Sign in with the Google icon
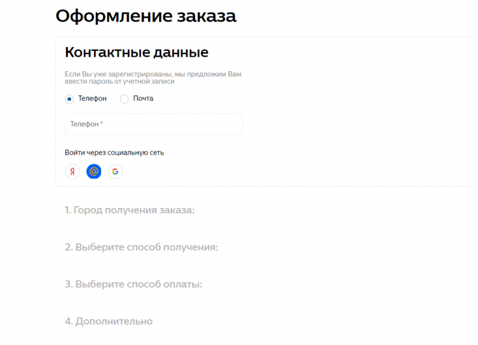Image resolution: width=478 pixels, height=345 pixels. pyautogui.click(x=115, y=172)
